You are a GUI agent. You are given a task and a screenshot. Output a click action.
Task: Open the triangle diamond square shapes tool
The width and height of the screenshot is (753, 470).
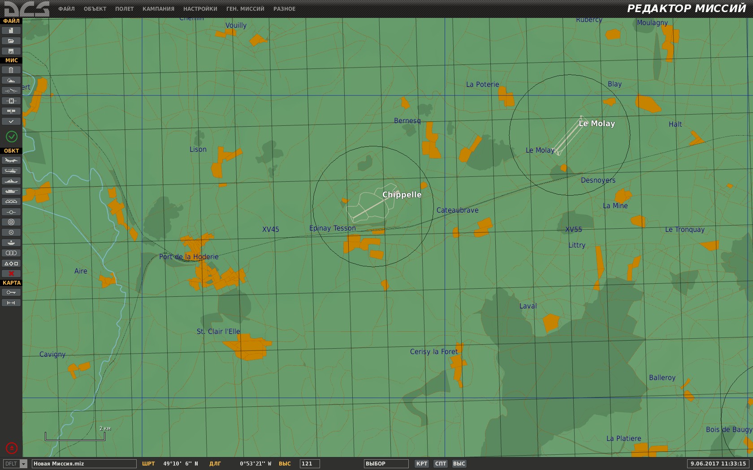pyautogui.click(x=11, y=263)
